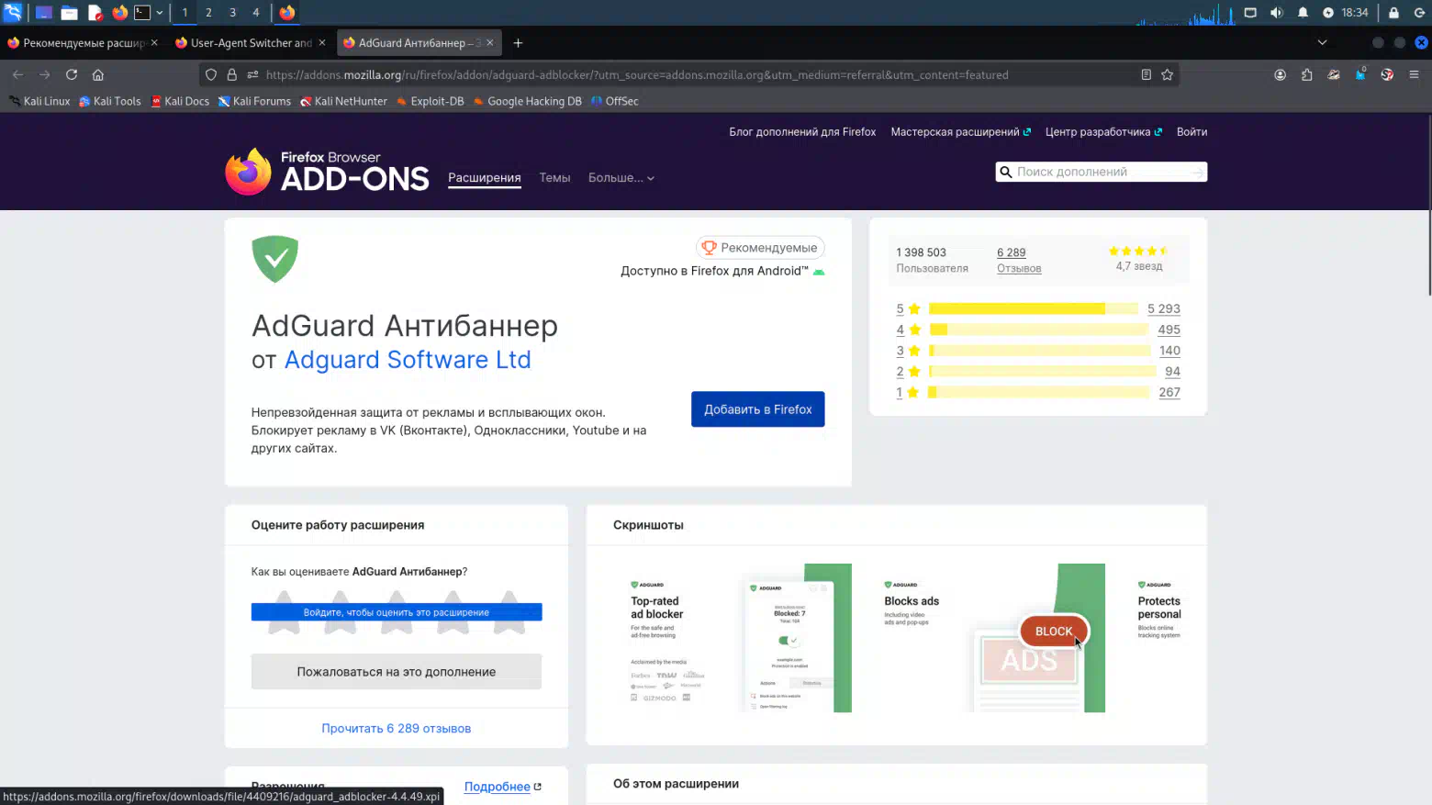The image size is (1432, 805).
Task: Click the Рекомендуемые badge
Action: click(x=760, y=248)
